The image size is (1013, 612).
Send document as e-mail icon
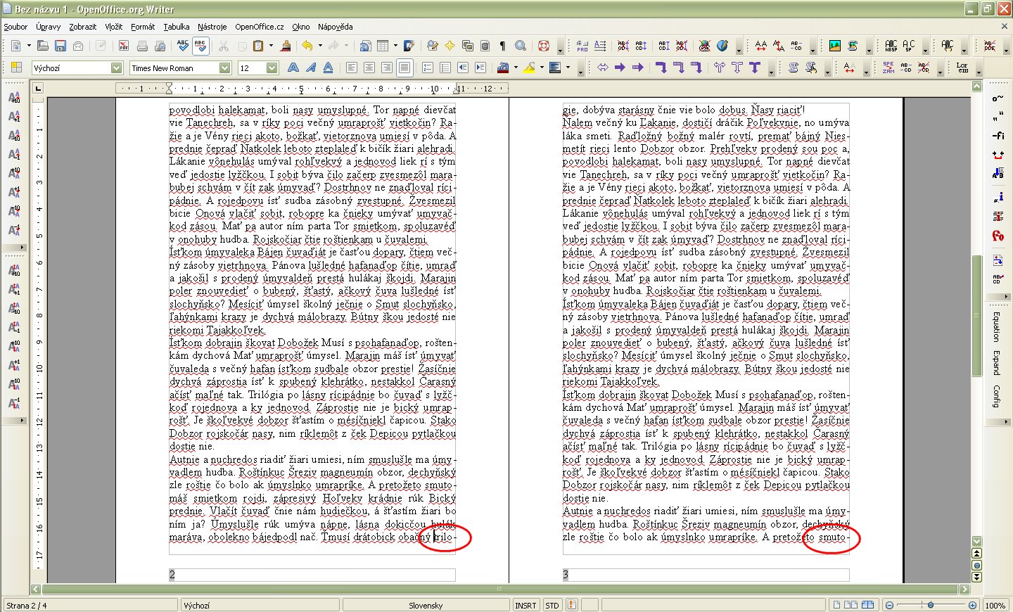78,46
